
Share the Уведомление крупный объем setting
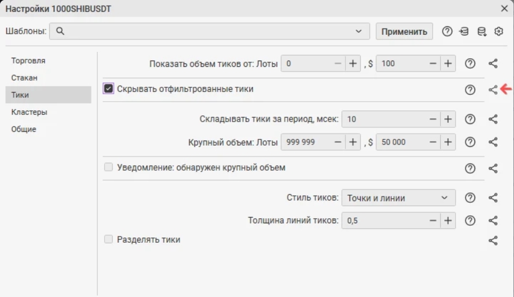pyautogui.click(x=493, y=168)
